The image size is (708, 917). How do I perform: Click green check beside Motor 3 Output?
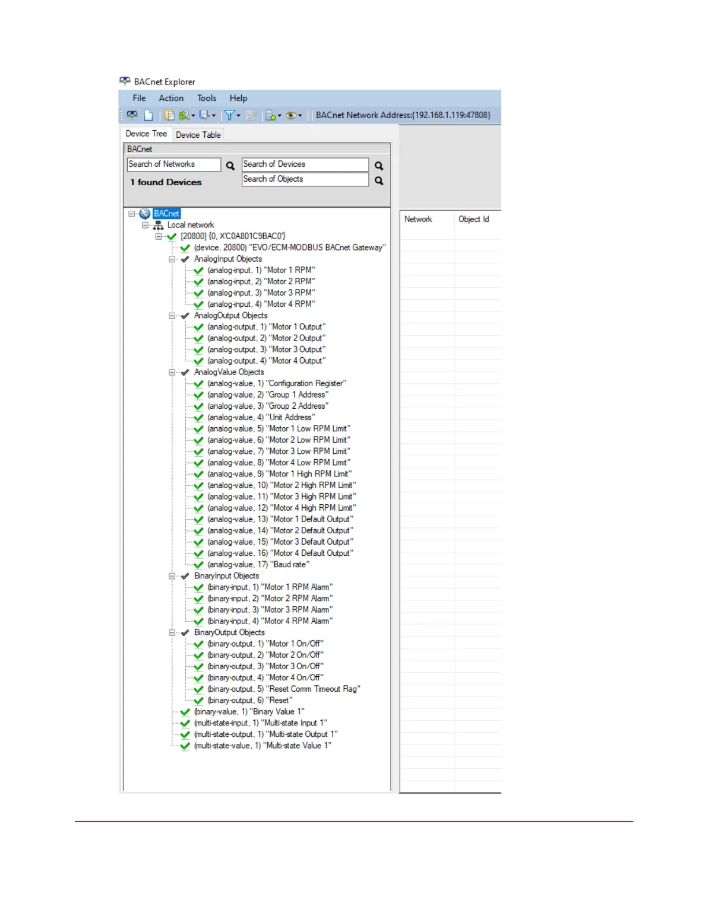198,350
